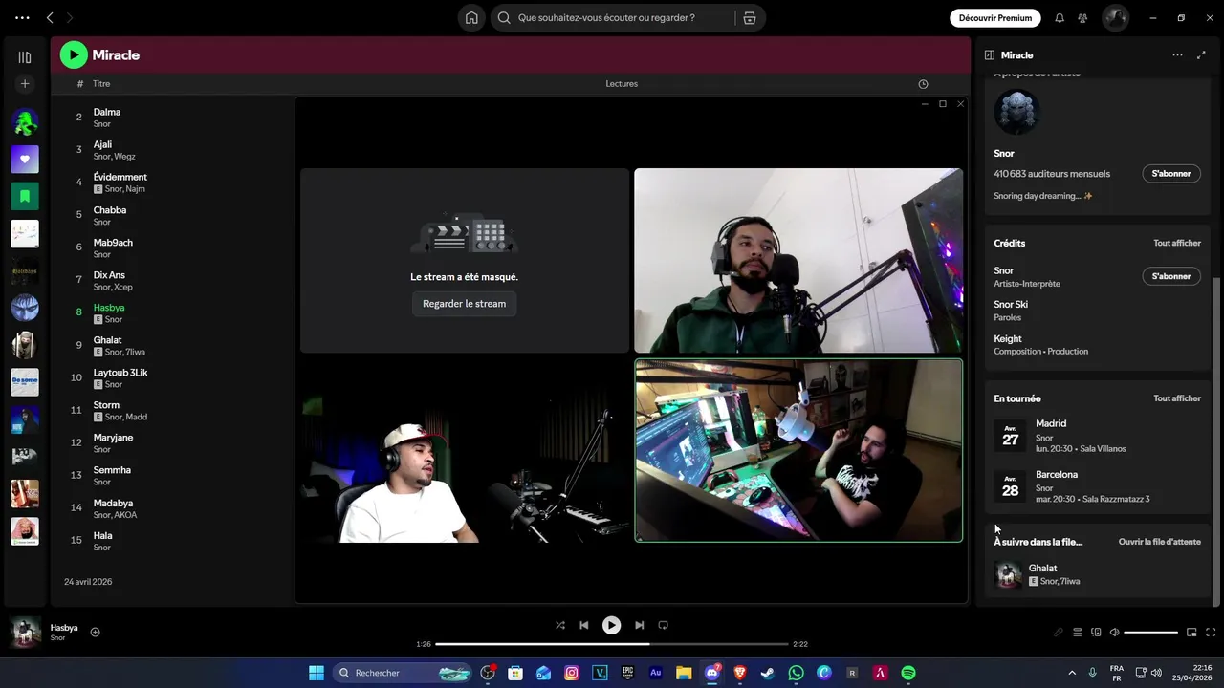
Task: Open the green bookmark episodes playlist
Action: (25, 196)
